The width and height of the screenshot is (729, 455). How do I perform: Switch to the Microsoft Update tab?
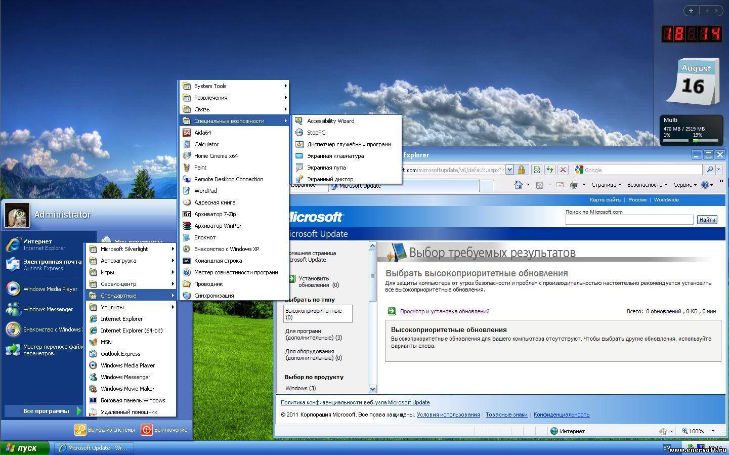(x=403, y=186)
